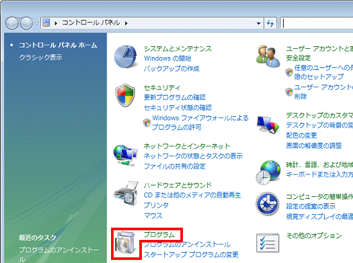Click shield icon beside ユーザー アカウント 削除 link
Viewport: 353px width, 263px height.
pyautogui.click(x=289, y=92)
